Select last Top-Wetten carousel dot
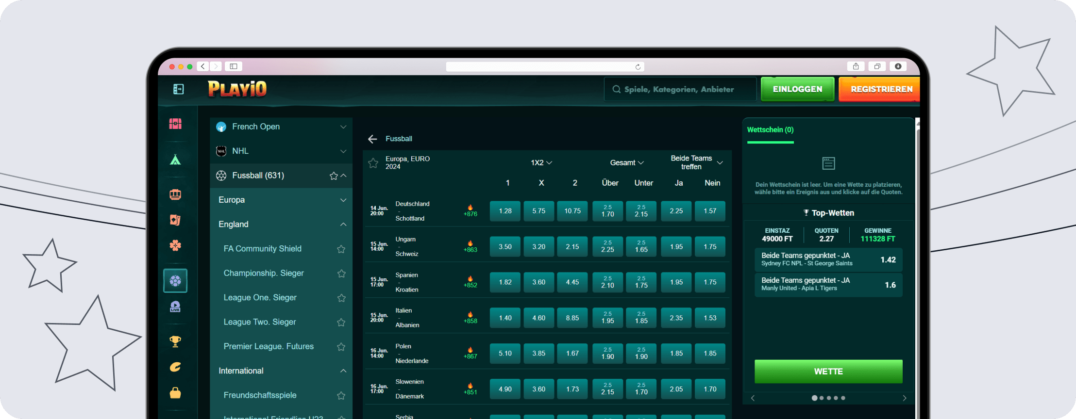Image resolution: width=1076 pixels, height=419 pixels. (843, 398)
